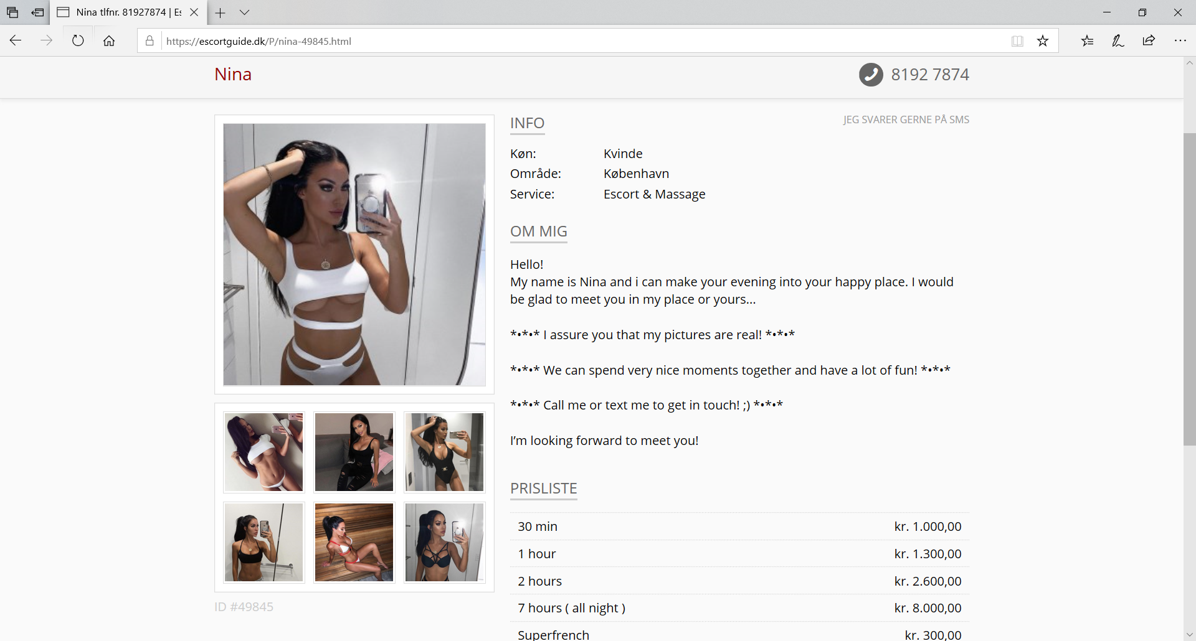Click the site security lock icon
The width and height of the screenshot is (1196, 641).
tap(149, 41)
